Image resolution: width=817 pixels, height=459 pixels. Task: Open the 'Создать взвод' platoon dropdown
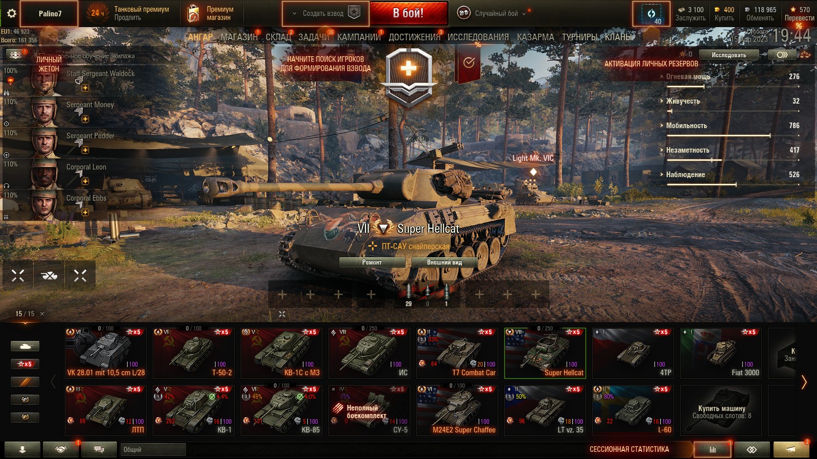click(x=325, y=13)
